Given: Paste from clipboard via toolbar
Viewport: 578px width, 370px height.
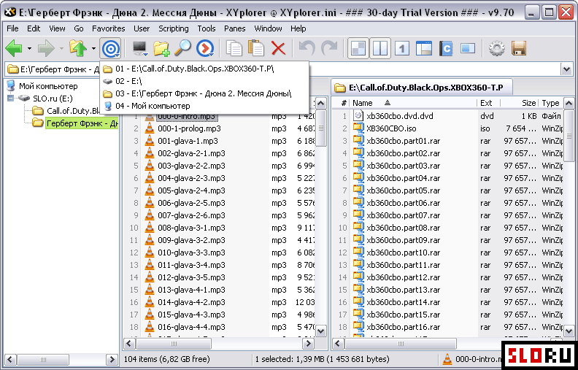Looking at the screenshot, I should coord(257,49).
